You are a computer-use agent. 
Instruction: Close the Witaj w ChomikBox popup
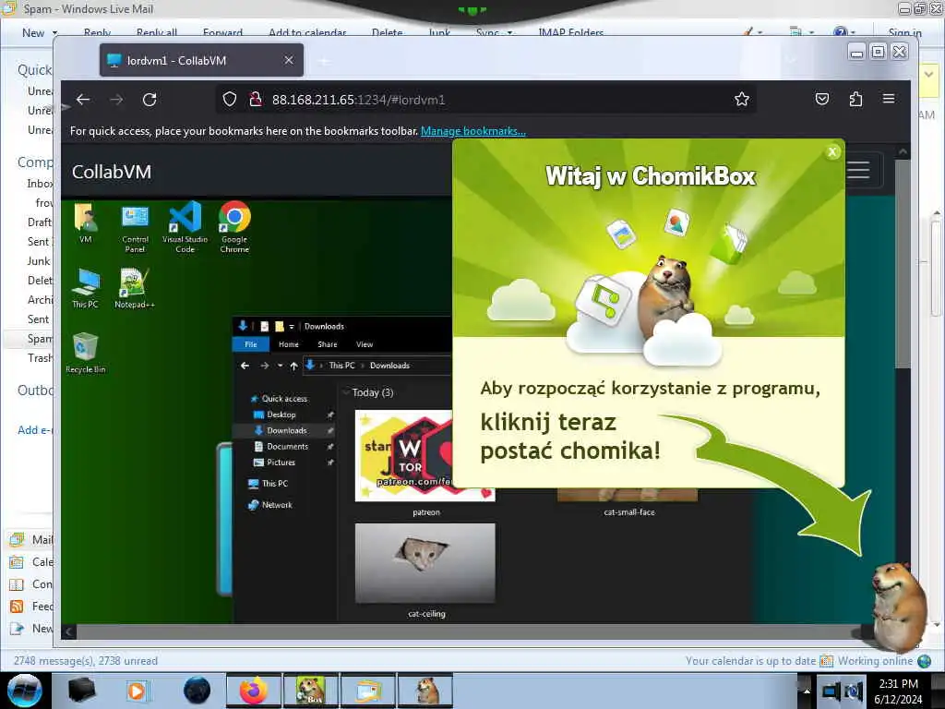(832, 152)
